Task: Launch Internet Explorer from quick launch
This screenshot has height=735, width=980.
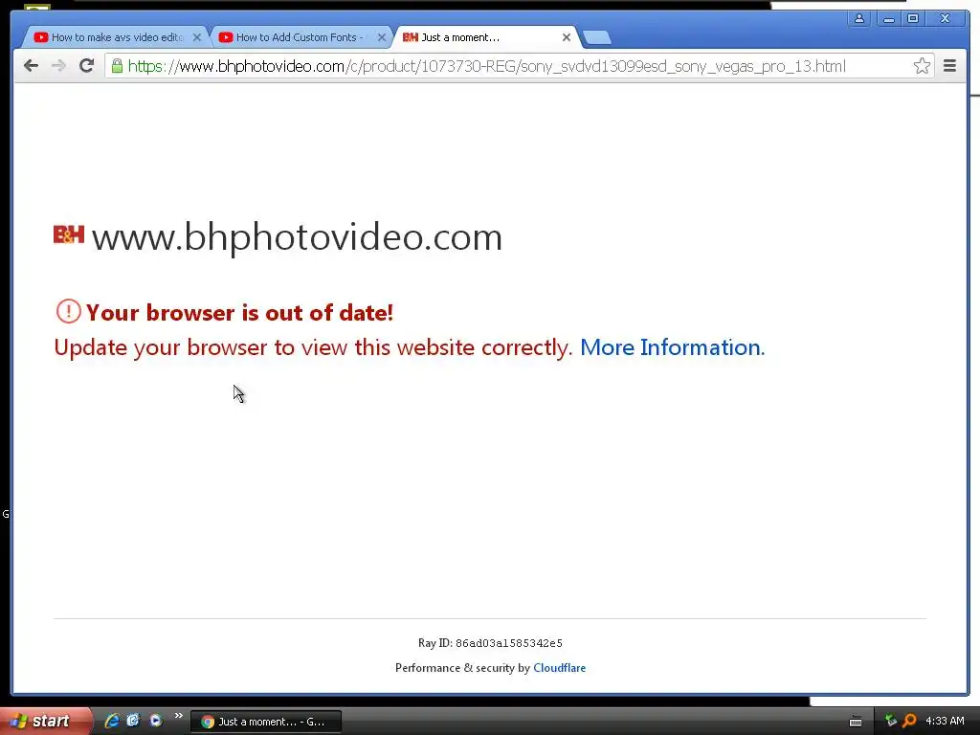Action: coord(113,721)
